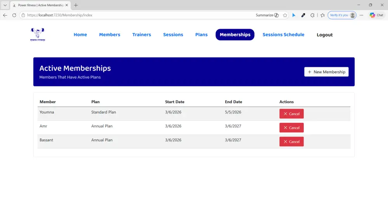Click member name Youmna
Image resolution: width=388 pixels, height=208 pixels.
tap(47, 112)
